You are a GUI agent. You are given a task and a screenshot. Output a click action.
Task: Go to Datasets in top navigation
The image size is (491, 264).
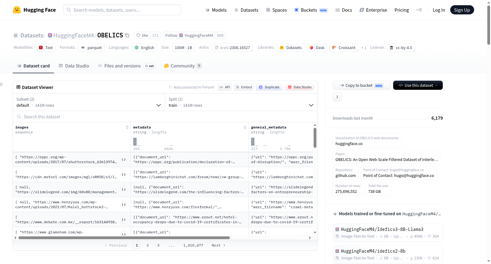point(246,10)
